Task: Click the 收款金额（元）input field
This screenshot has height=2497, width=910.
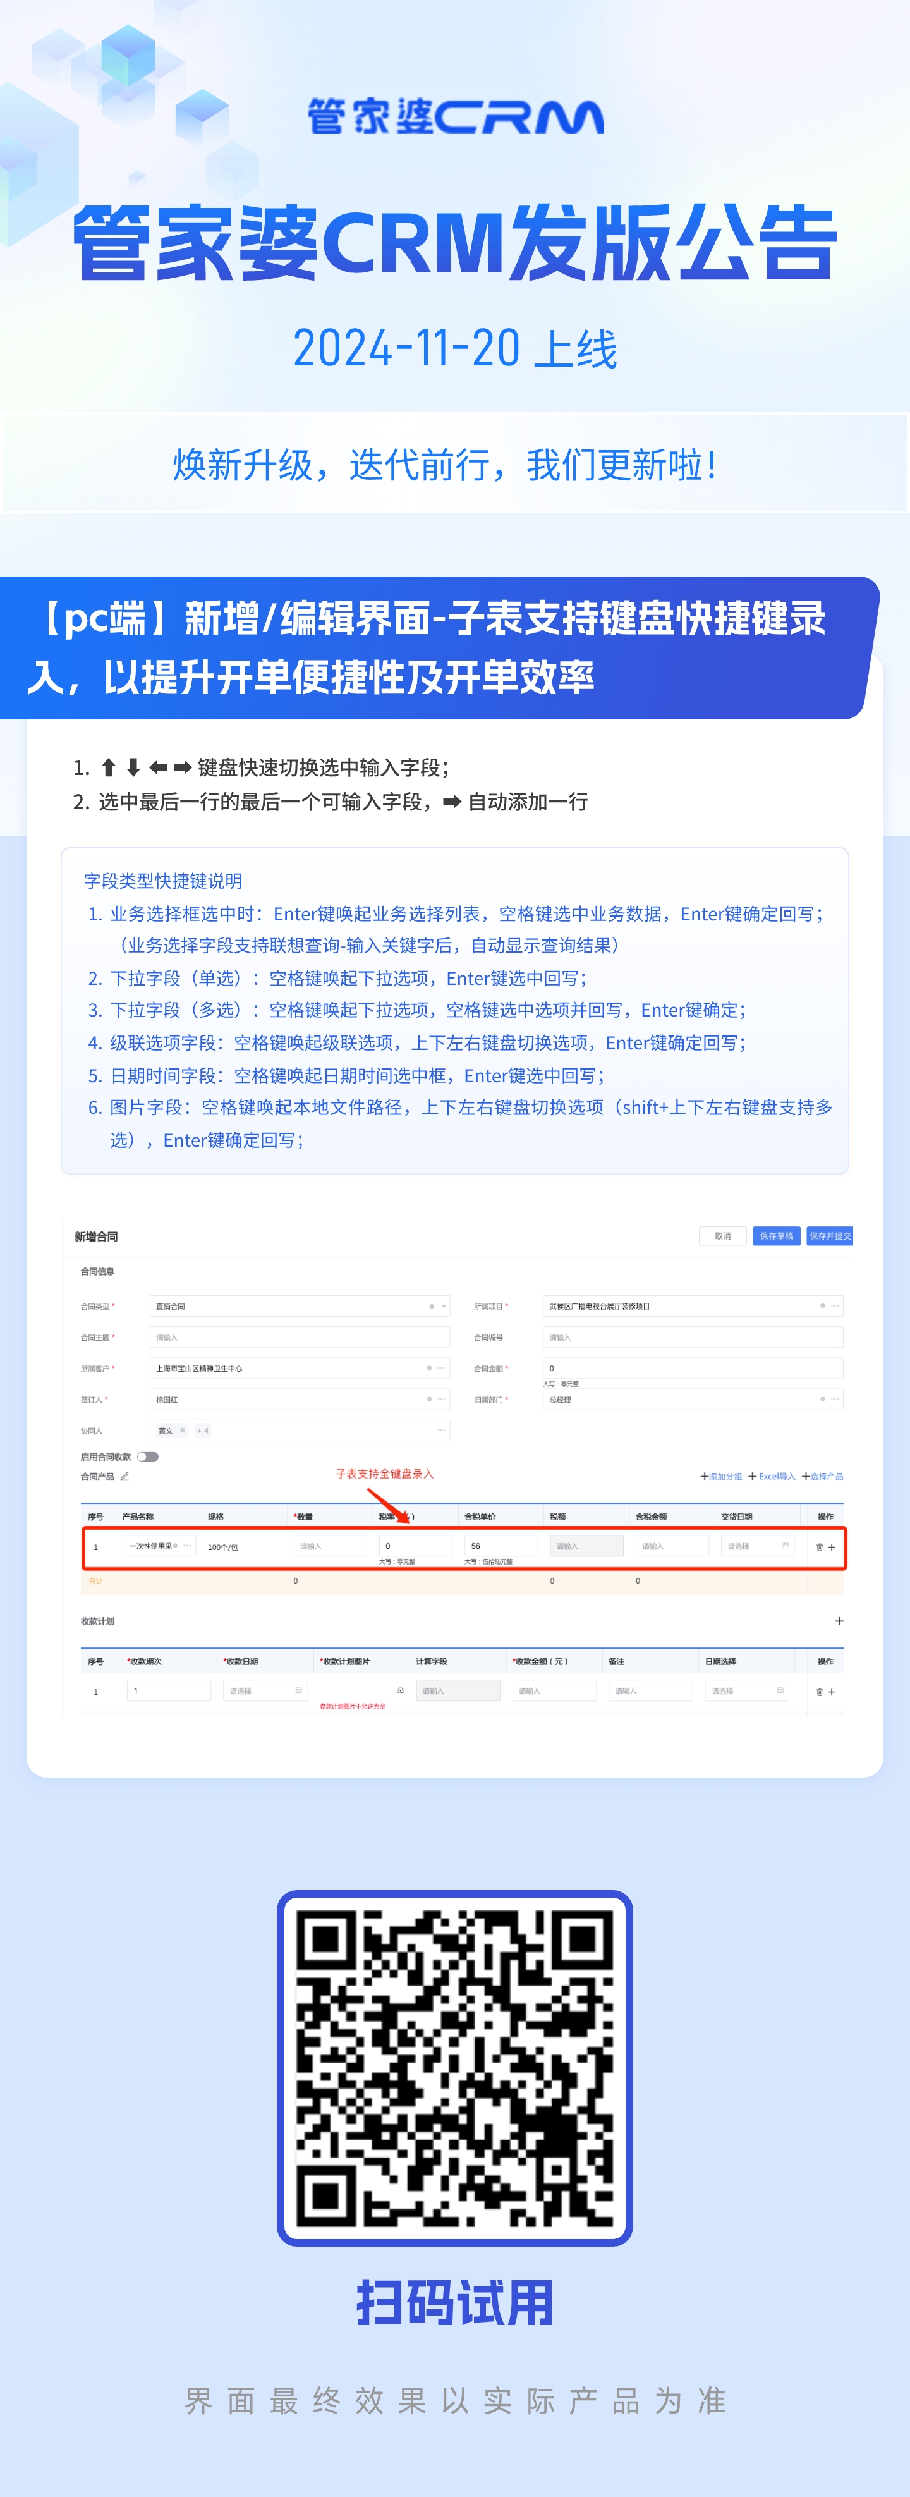Action: [554, 1692]
